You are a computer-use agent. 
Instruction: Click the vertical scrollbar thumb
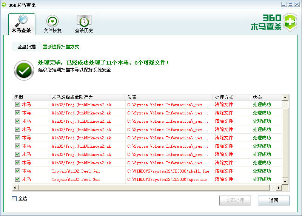[285, 143]
